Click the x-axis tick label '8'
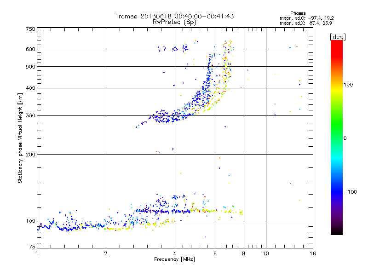 pyautogui.click(x=244, y=253)
